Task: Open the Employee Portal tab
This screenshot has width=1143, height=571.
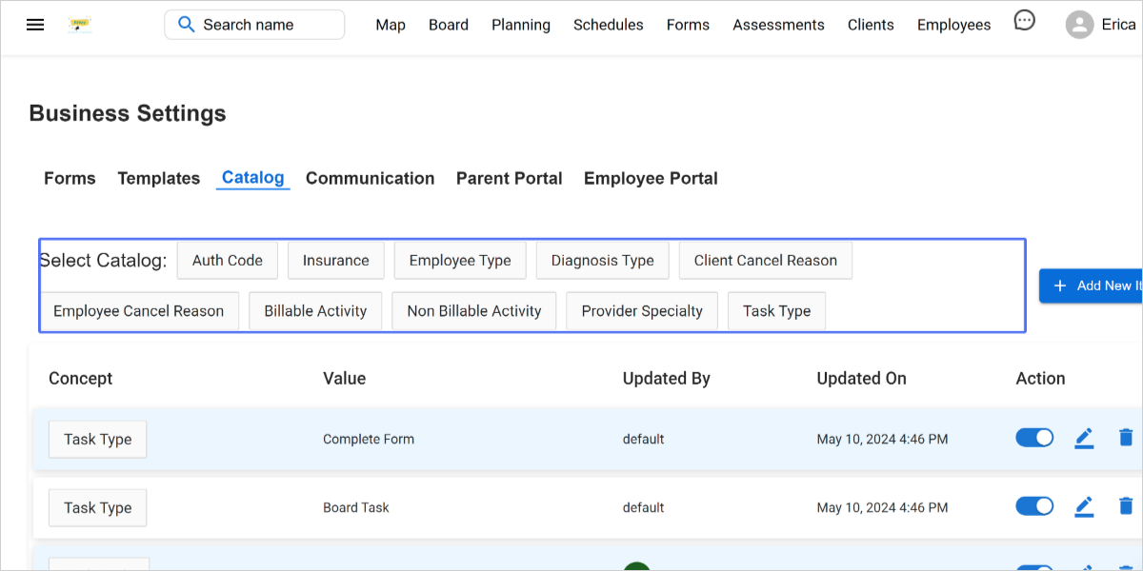Action: point(651,178)
